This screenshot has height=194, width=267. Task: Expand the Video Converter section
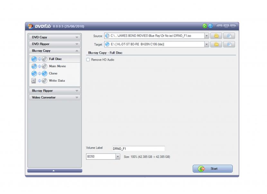point(54,97)
